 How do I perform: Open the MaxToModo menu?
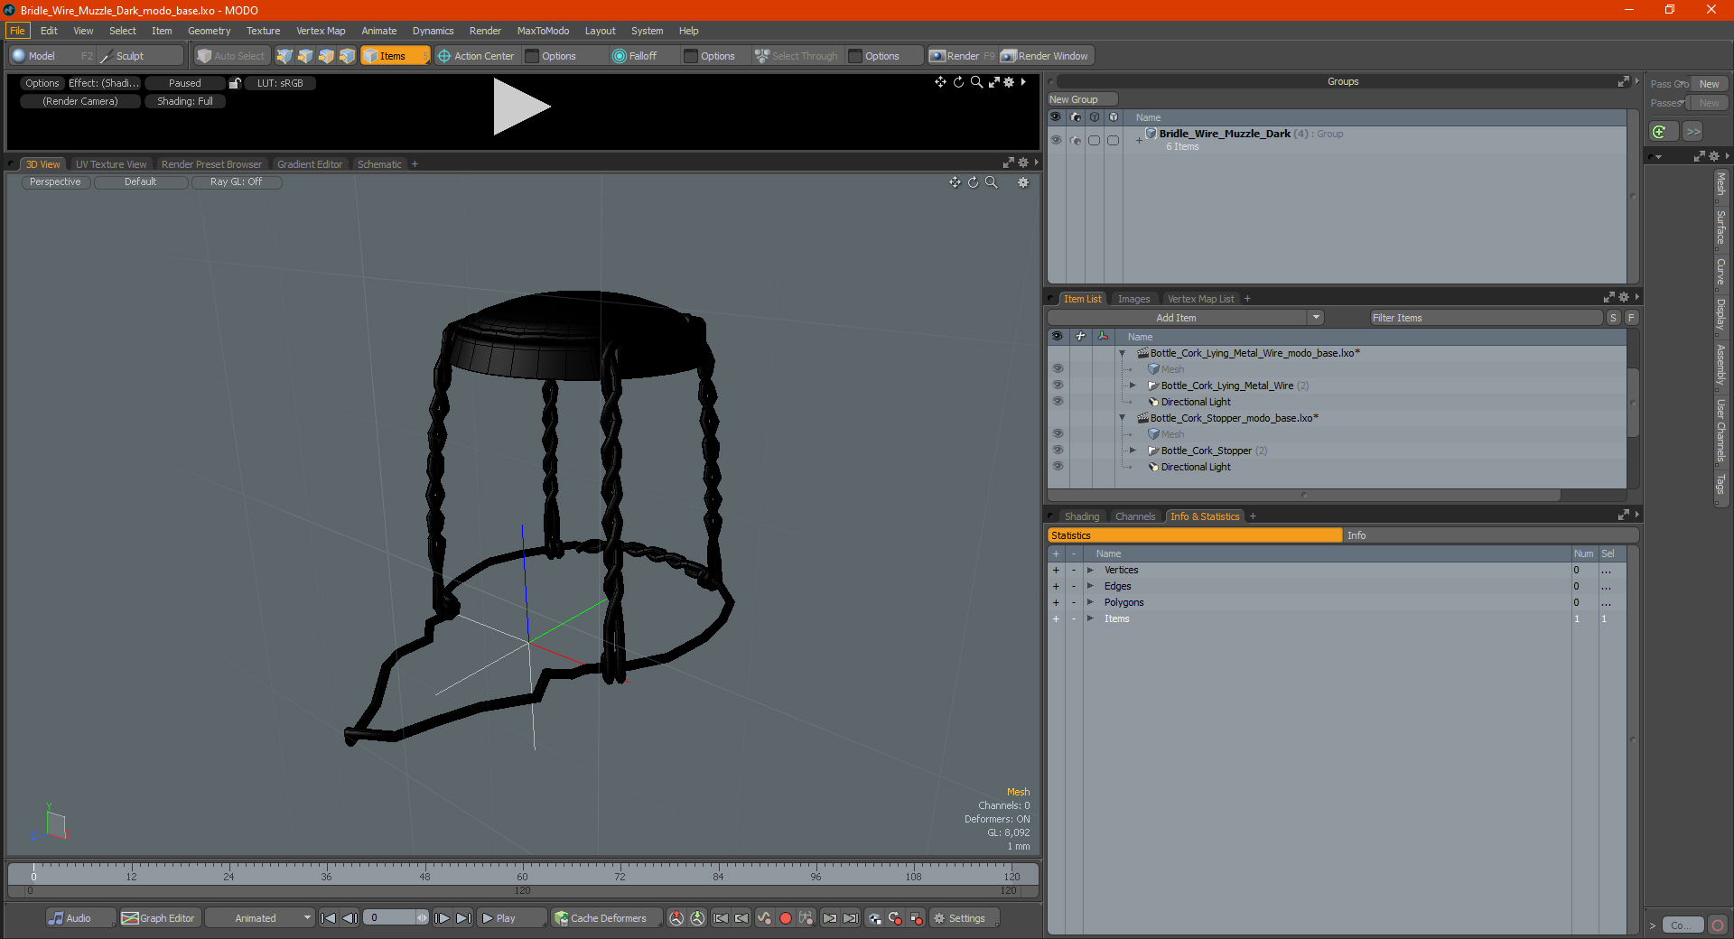coord(543,31)
